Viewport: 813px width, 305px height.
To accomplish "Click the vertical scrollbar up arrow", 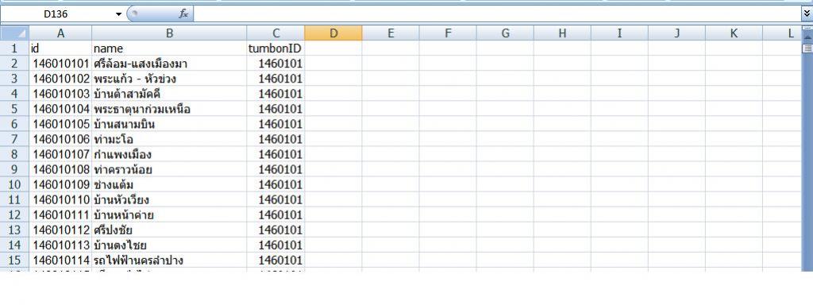I will [807, 37].
